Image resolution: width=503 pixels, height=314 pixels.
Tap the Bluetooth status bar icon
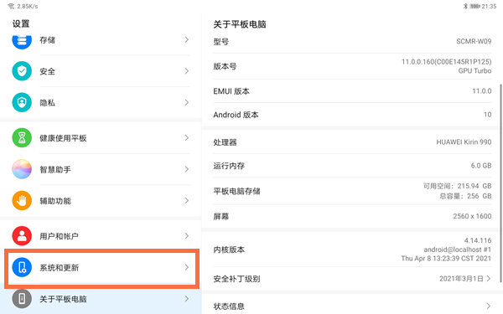click(x=465, y=6)
